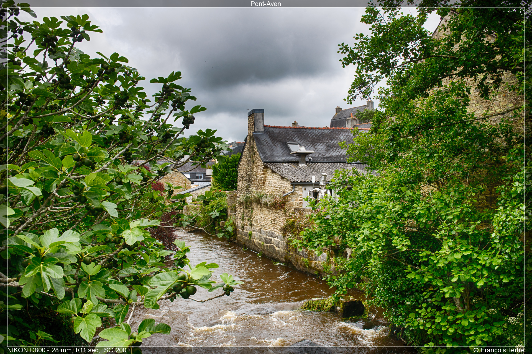The height and width of the screenshot is (354, 532).
Task: Click the "Pont-Aven" title caption
Action: click(266, 4)
